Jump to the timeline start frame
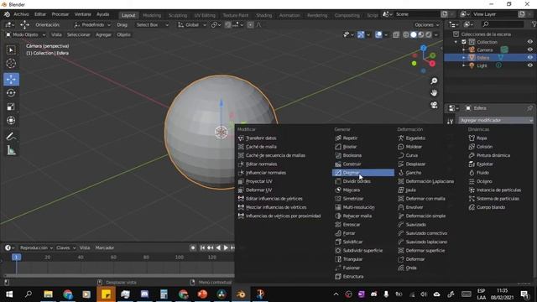537x302 pixels. [202, 247]
